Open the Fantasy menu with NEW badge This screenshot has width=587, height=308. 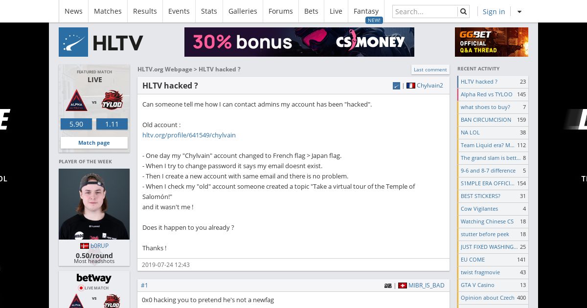point(366,11)
